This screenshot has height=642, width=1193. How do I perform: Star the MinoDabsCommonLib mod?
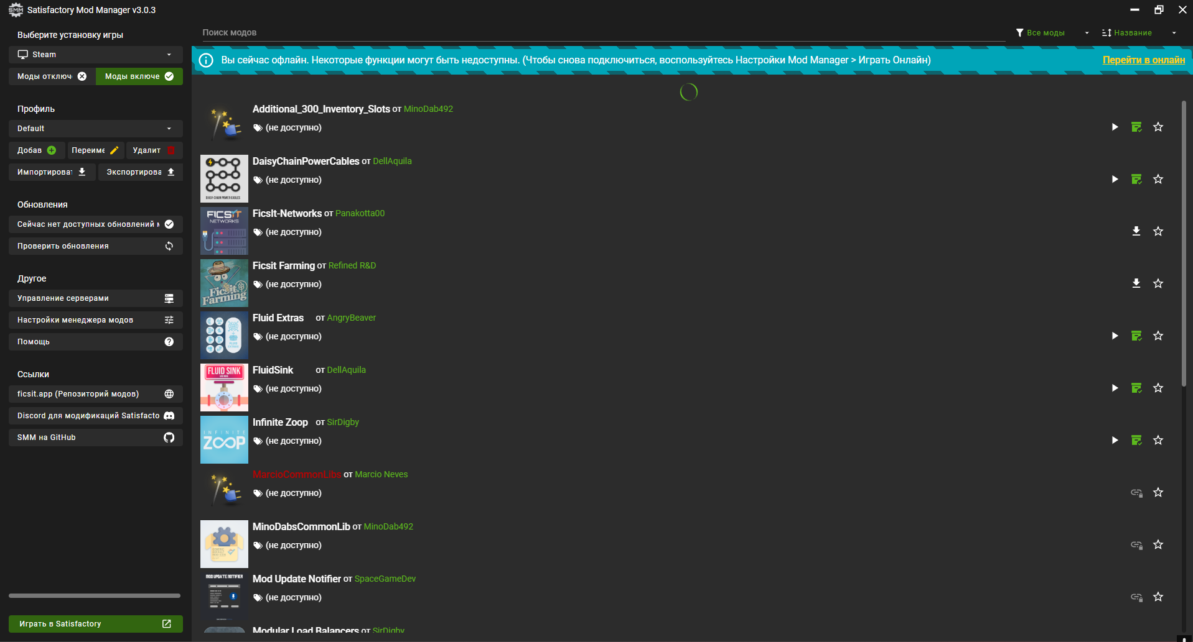[x=1158, y=544]
